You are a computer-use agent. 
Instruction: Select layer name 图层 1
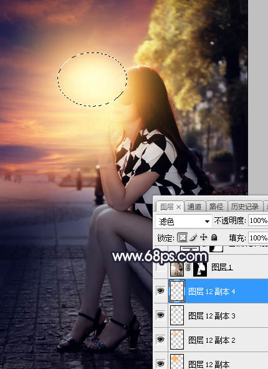[222, 267]
